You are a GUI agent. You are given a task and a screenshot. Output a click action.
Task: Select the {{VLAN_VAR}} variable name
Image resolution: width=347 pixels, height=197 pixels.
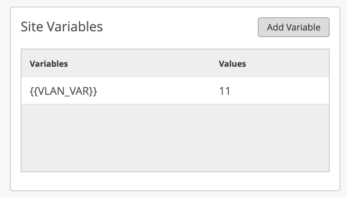coord(63,91)
